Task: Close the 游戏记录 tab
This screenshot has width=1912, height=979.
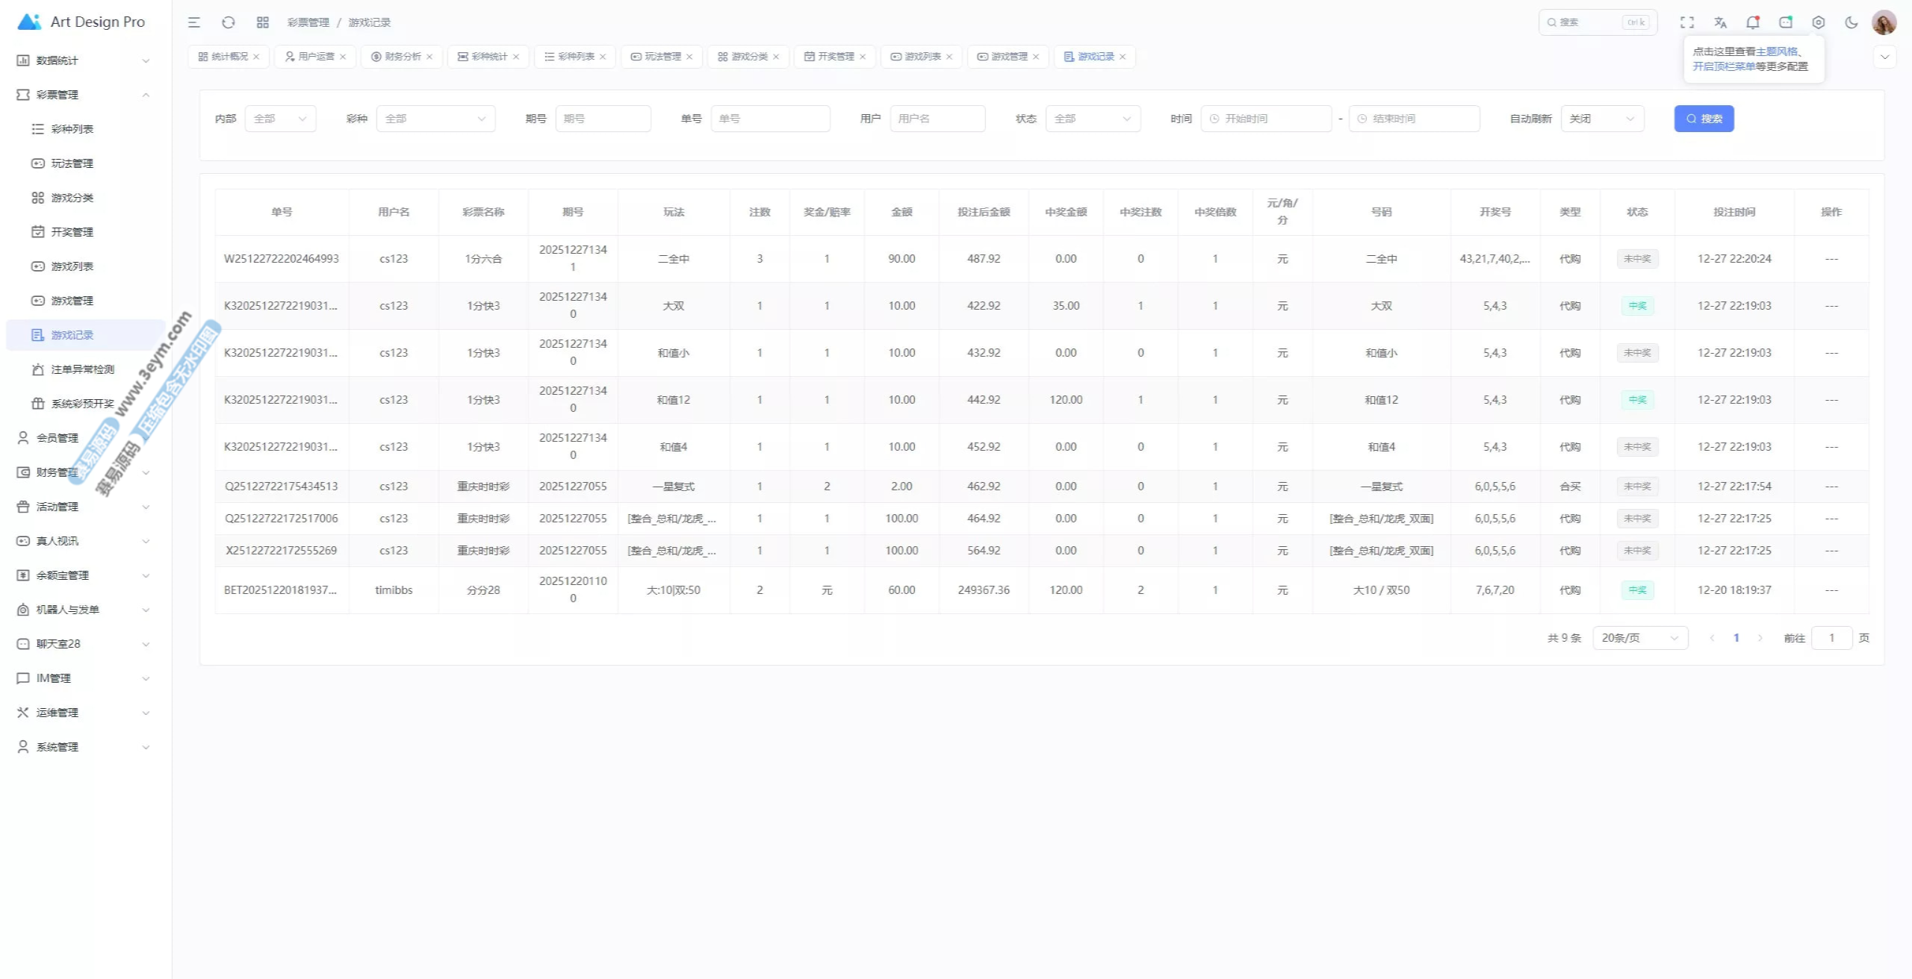Action: [x=1123, y=57]
